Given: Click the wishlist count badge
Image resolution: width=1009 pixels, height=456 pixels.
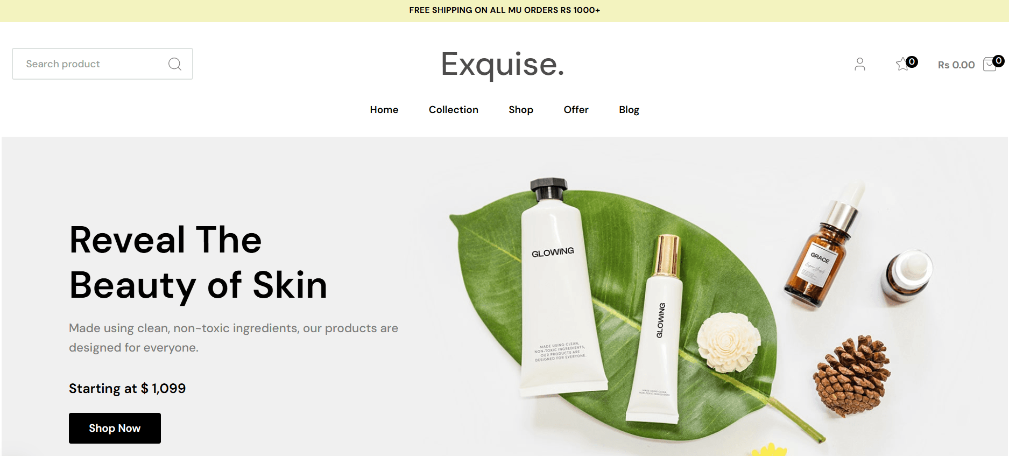Looking at the screenshot, I should [x=912, y=61].
